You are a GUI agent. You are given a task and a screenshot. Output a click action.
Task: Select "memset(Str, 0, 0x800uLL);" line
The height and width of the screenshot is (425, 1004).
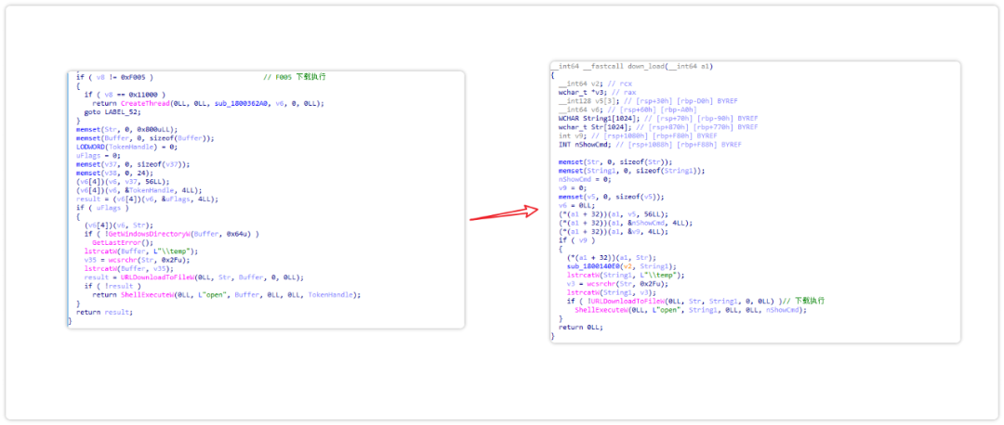(x=126, y=129)
